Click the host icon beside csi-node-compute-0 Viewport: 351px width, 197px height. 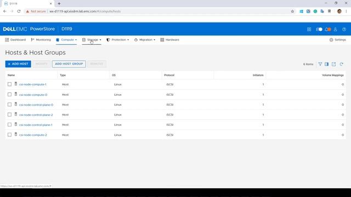click(16, 94)
